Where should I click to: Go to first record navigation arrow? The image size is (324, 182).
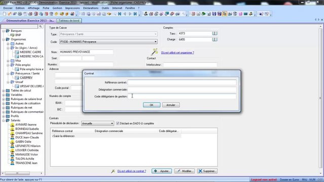coord(120,14)
